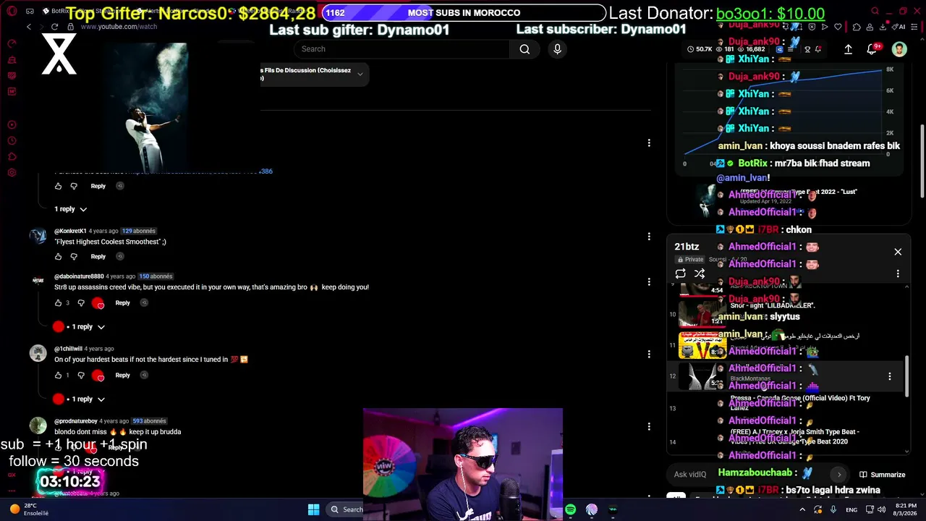Click the vidIQ badge icon in stats bar

(x=780, y=49)
